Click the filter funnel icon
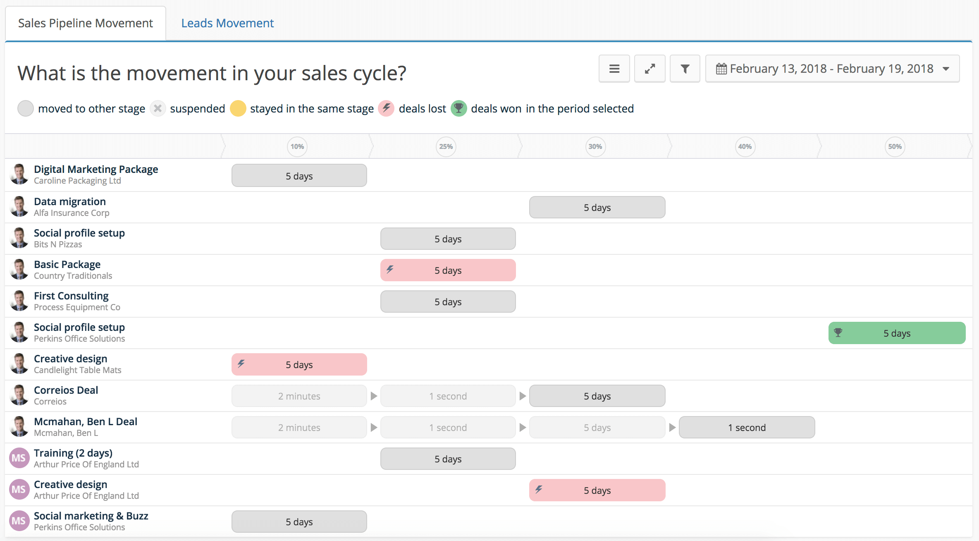 (x=685, y=69)
